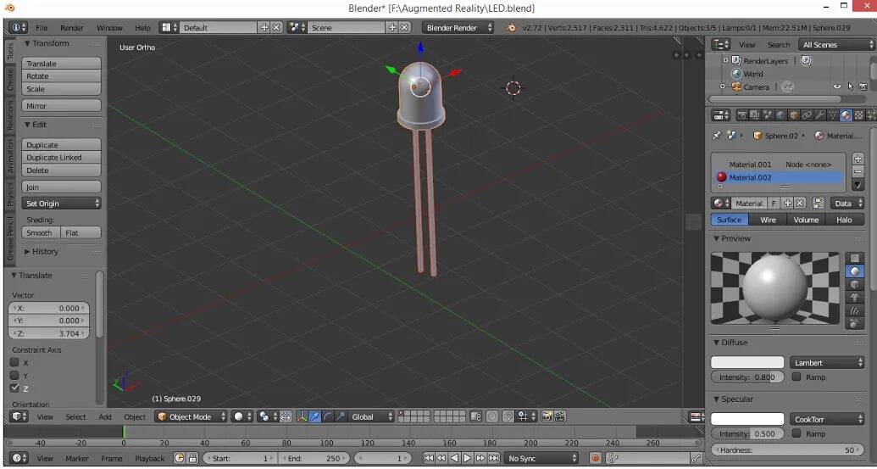Viewport: 877px width, 469px height.
Task: Play the animation in reverse
Action: [454, 458]
